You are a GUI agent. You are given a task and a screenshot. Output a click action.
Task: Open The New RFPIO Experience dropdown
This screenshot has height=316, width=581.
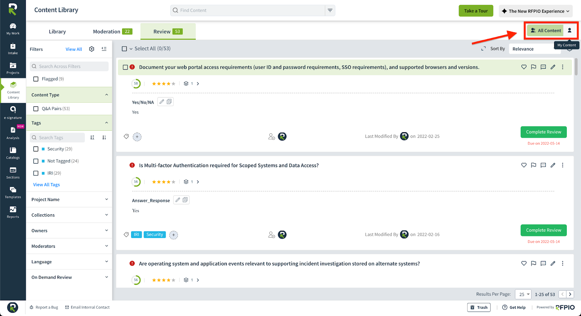click(536, 11)
